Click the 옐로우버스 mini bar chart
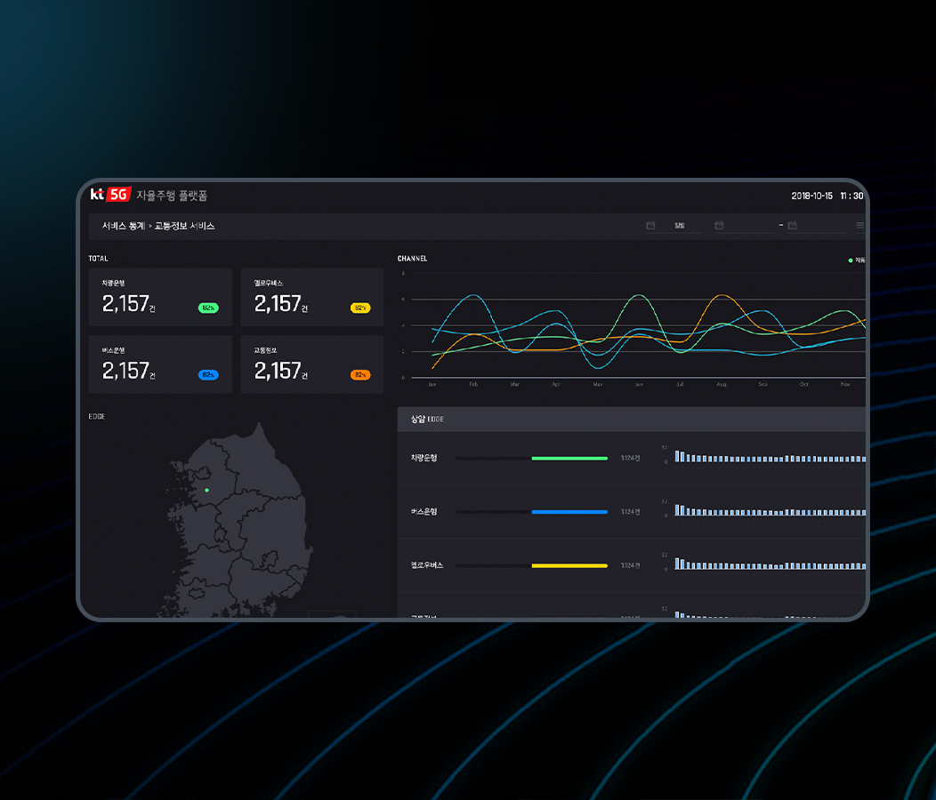This screenshot has width=936, height=800. tap(770, 564)
